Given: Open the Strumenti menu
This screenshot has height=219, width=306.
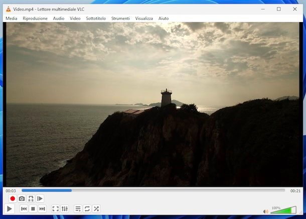Looking at the screenshot, I should click(120, 19).
